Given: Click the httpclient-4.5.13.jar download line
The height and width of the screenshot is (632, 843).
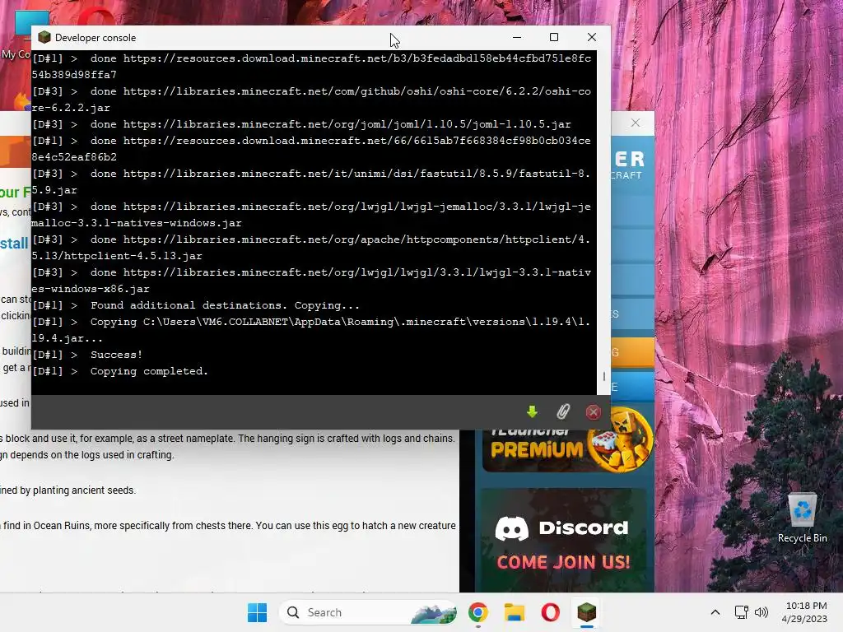Looking at the screenshot, I should click(x=311, y=248).
